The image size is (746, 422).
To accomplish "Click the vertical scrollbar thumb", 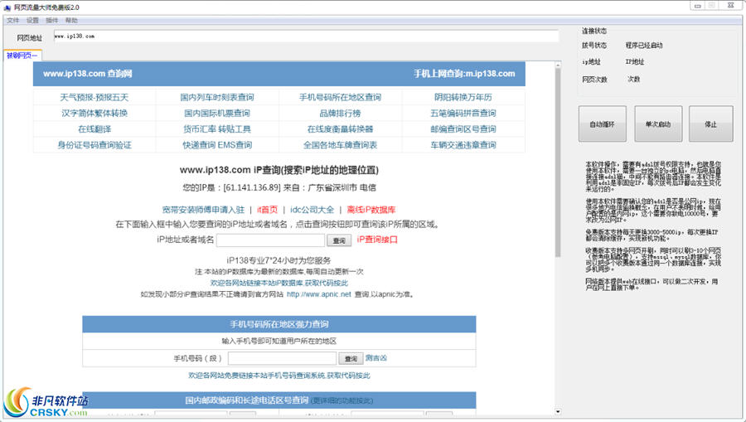I will point(558,162).
